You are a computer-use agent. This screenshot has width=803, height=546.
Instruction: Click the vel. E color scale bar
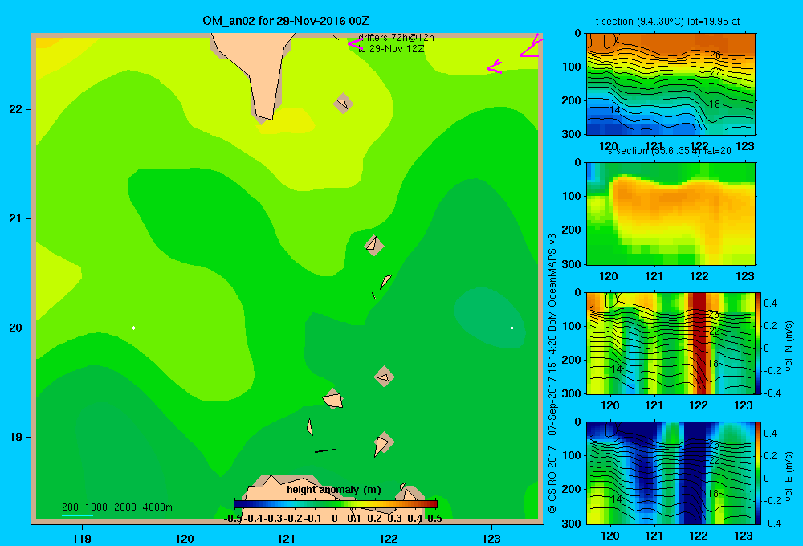[758, 473]
